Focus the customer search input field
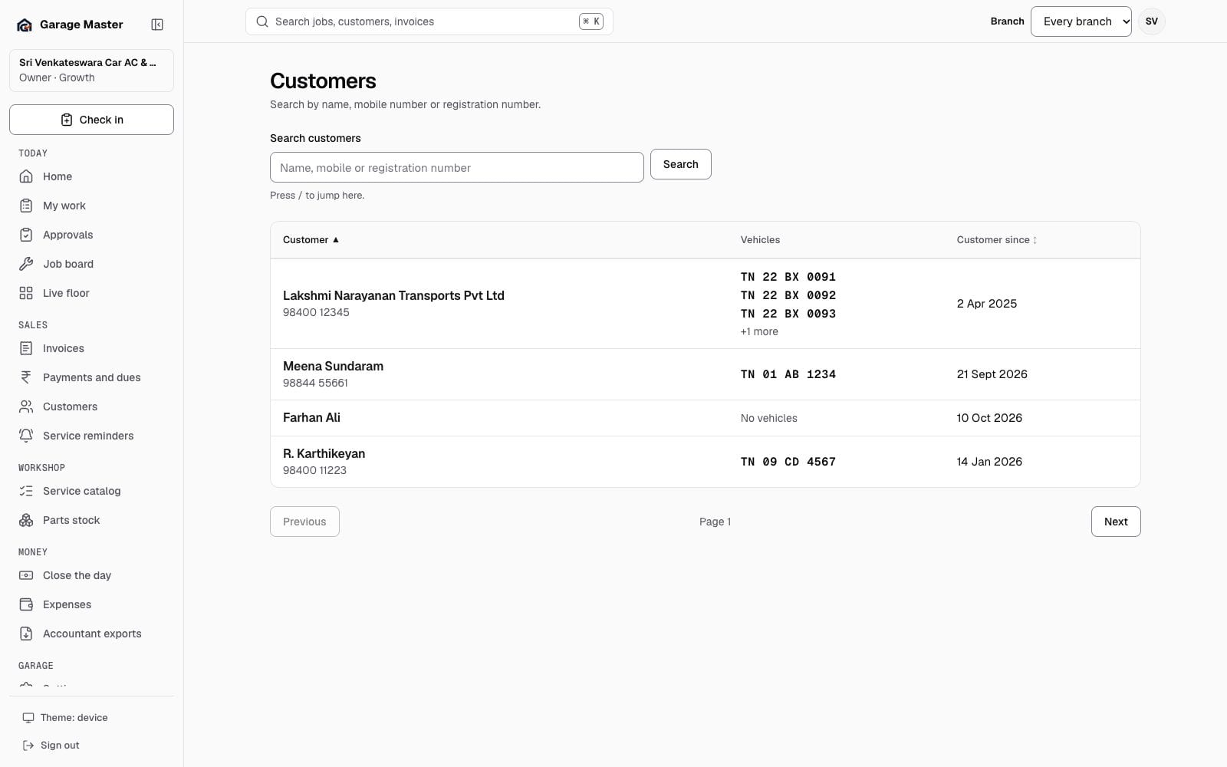1227x767 pixels. point(456,167)
